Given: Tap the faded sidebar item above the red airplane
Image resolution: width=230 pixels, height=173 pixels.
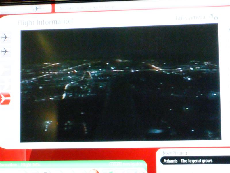Looking at the screenshot, I should coord(5,84).
